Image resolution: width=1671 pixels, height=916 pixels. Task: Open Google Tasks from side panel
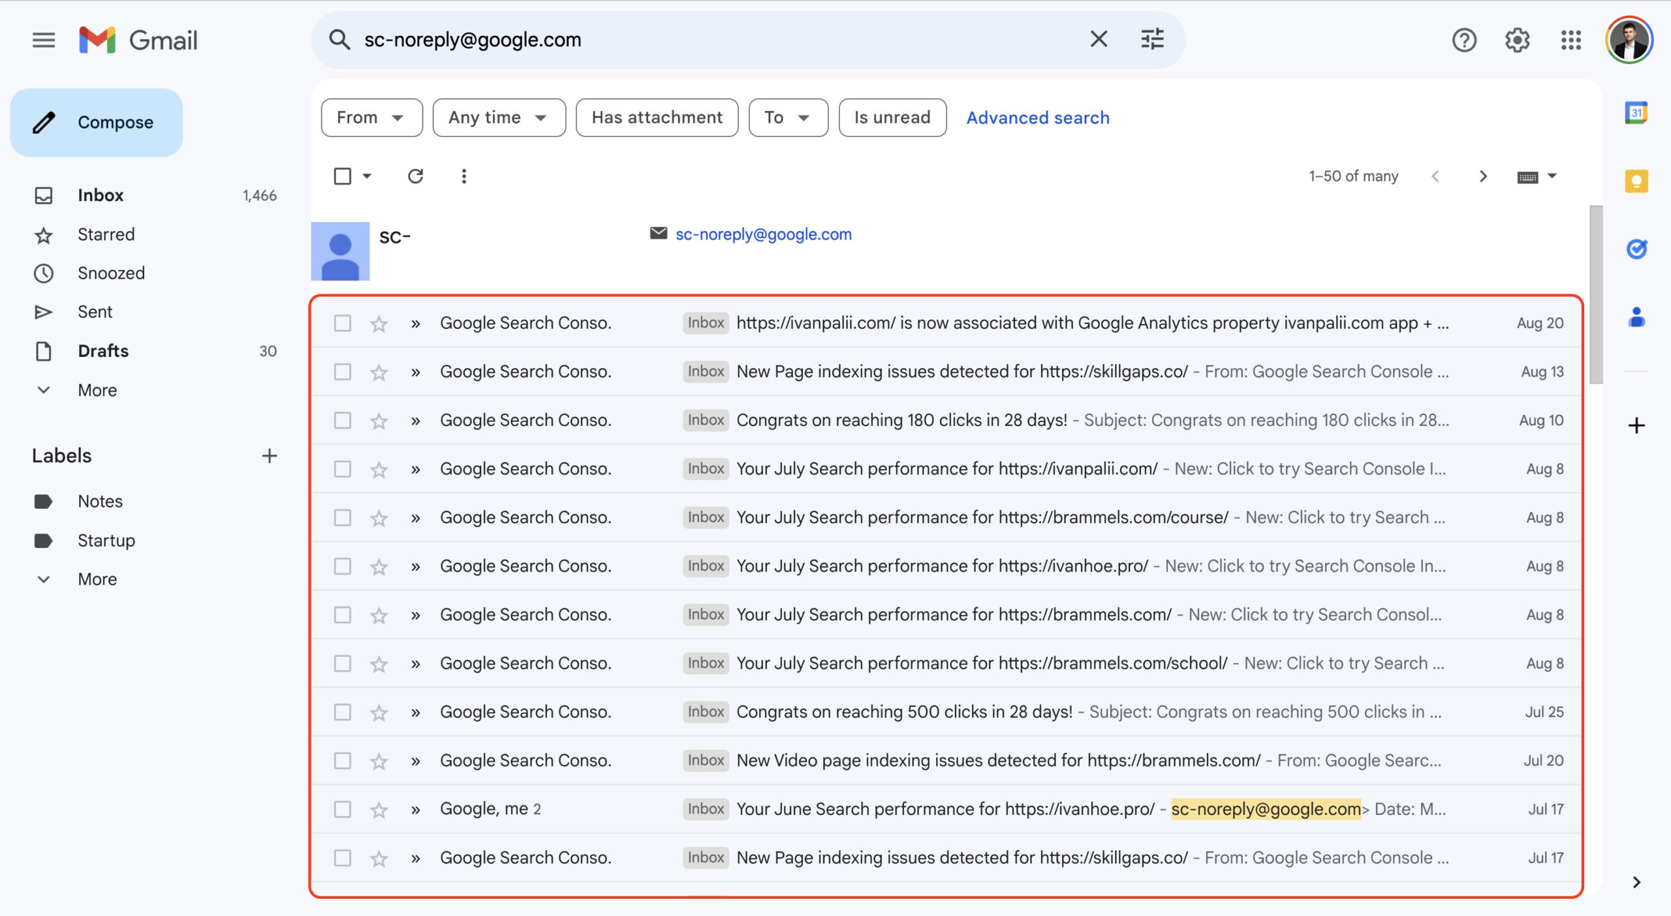pos(1636,249)
